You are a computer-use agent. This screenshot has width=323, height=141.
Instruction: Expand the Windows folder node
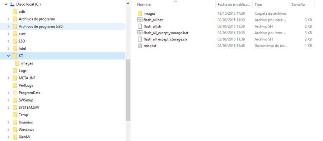pos(9,130)
